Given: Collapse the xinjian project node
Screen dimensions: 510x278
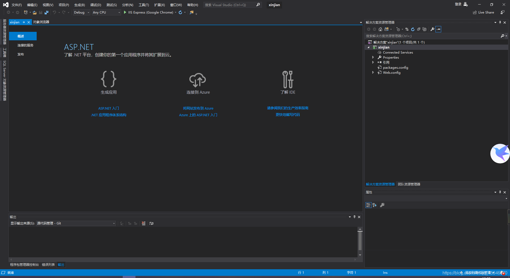Looking at the screenshot, I should [x=368, y=47].
